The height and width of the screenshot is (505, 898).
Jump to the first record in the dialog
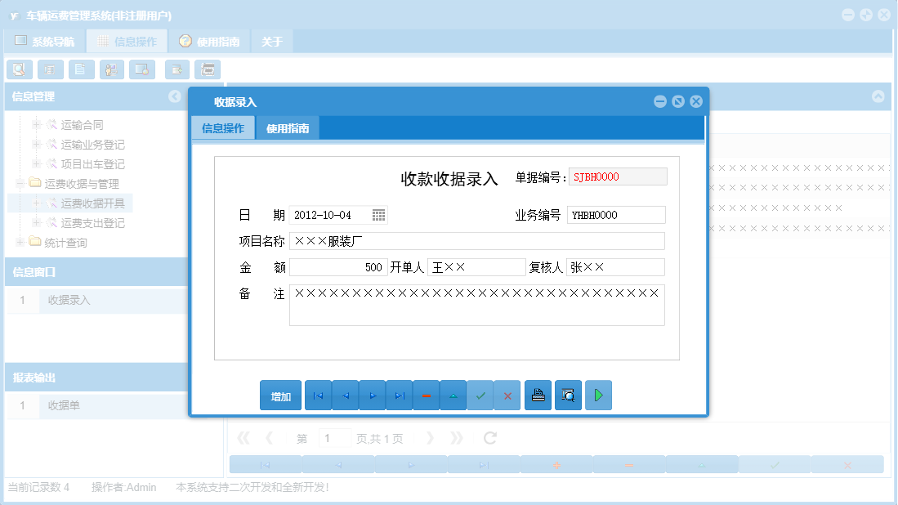tap(318, 395)
